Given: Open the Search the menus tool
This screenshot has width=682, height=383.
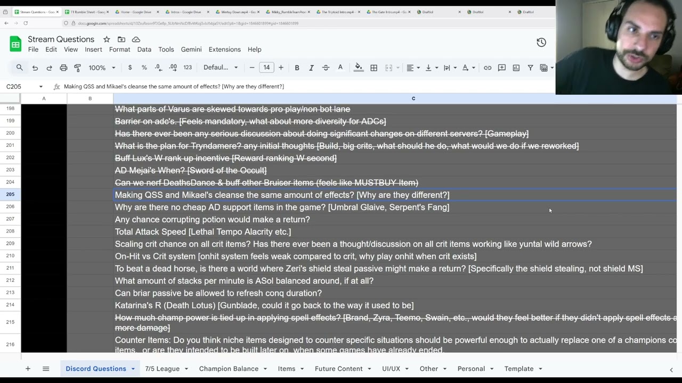Looking at the screenshot, I should point(20,68).
